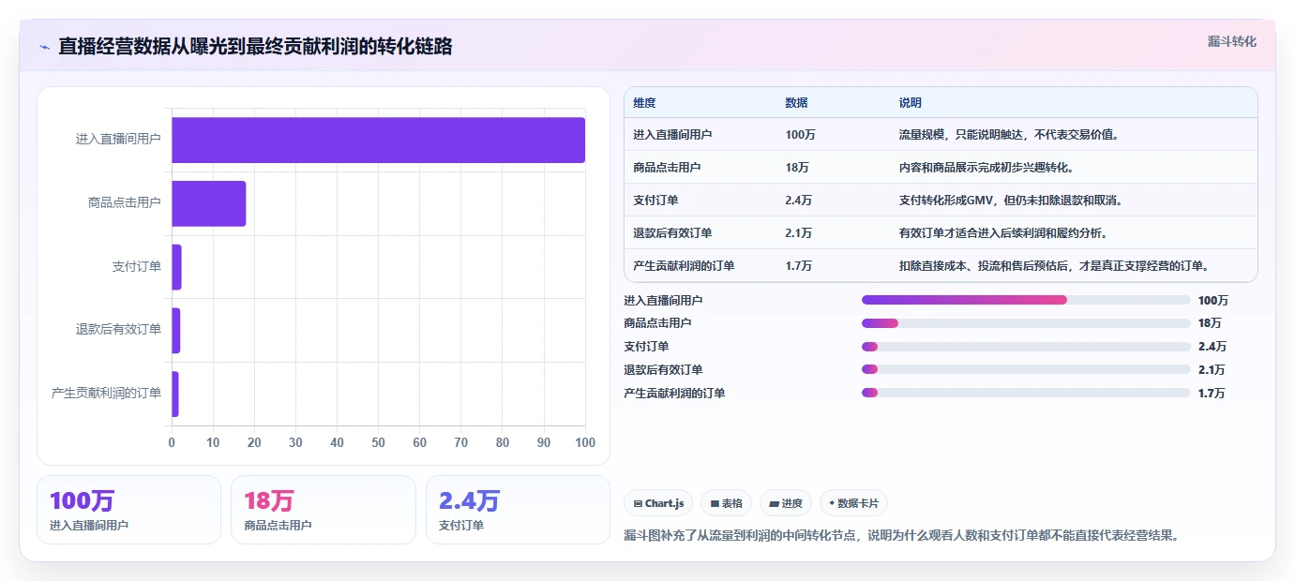This screenshot has width=1295, height=581.
Task: Click the table value 100万
Action: (800, 135)
